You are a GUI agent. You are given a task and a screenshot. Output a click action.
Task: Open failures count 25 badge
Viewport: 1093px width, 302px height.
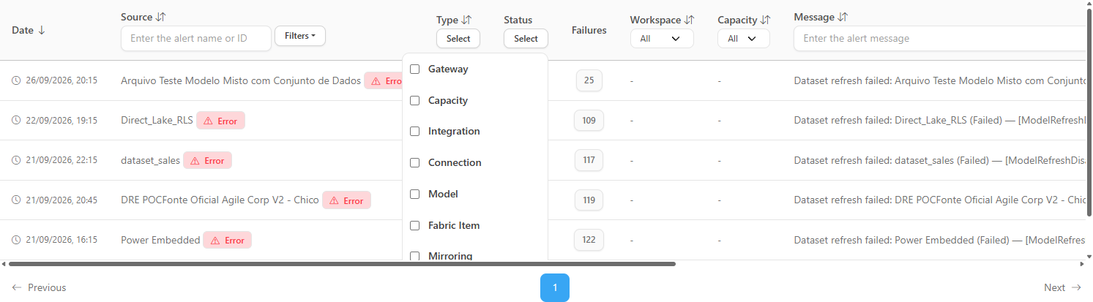click(589, 80)
